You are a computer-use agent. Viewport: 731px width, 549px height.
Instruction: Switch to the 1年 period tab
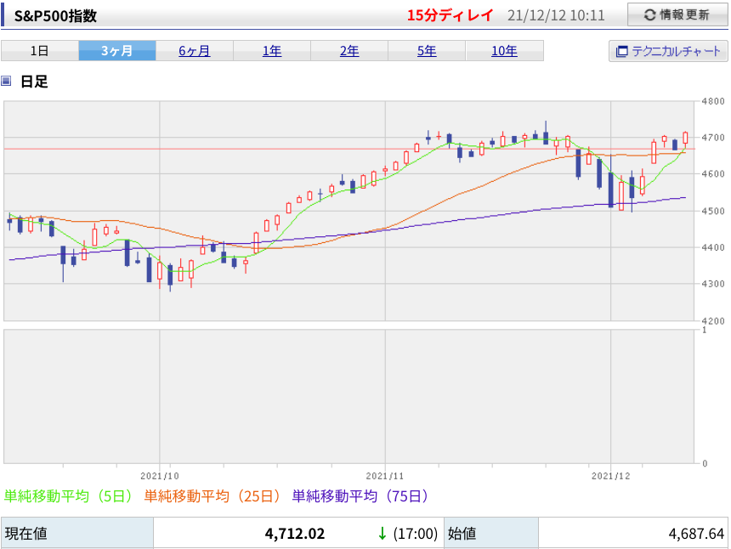[272, 50]
